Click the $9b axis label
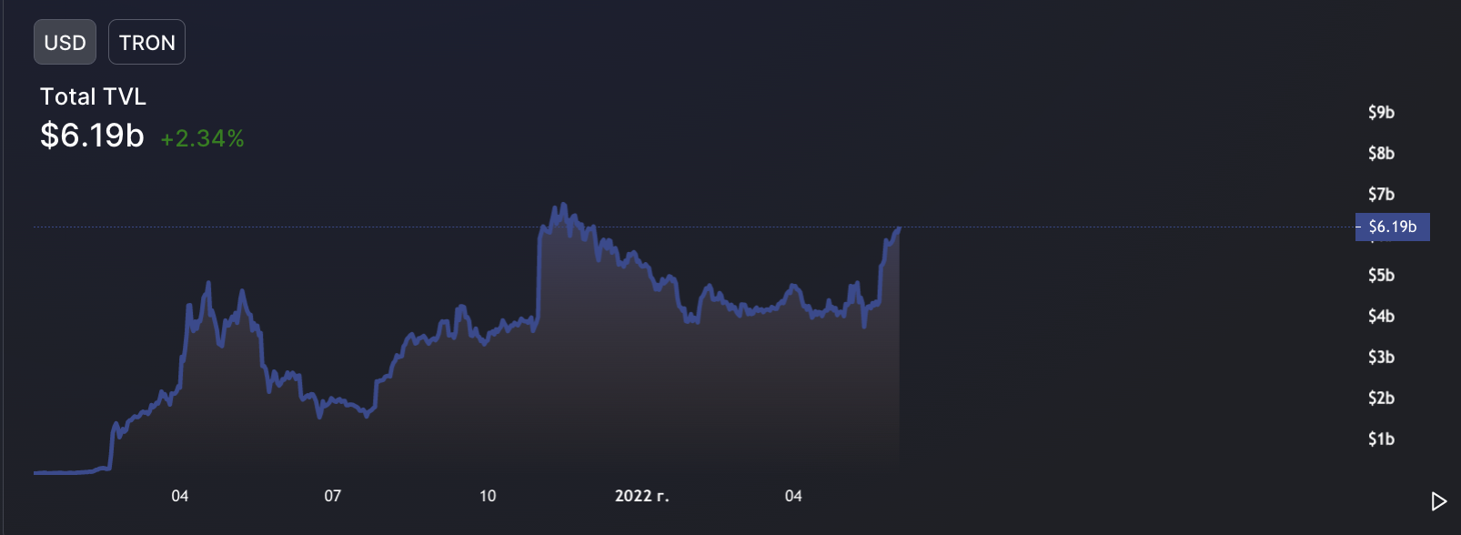This screenshot has width=1461, height=535. (x=1381, y=112)
